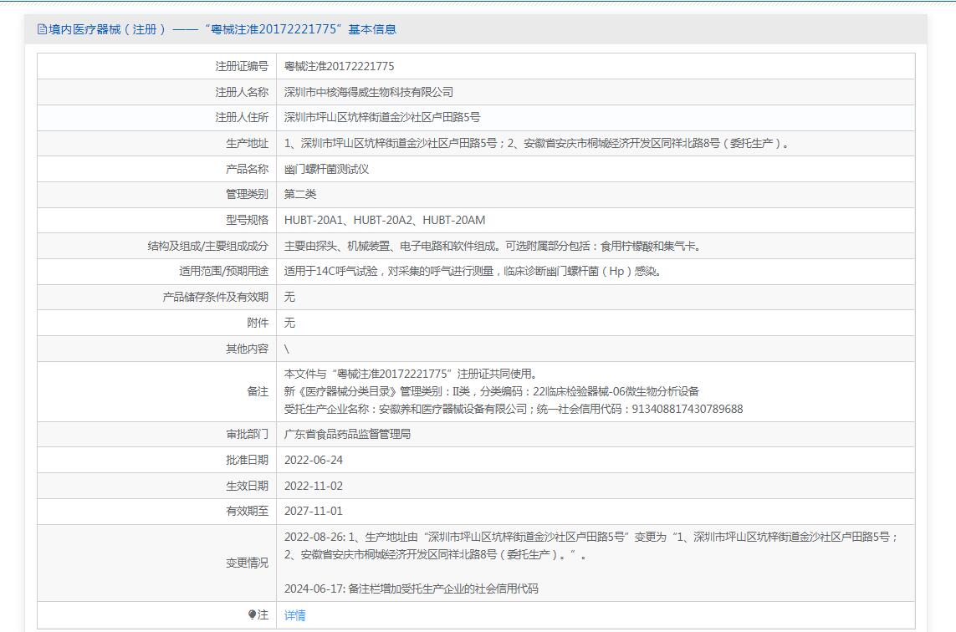Click model specification HUBT-20A1、HUBT-20A2、HUBT-20AM
Screen dimensions: 956x632
tap(384, 220)
